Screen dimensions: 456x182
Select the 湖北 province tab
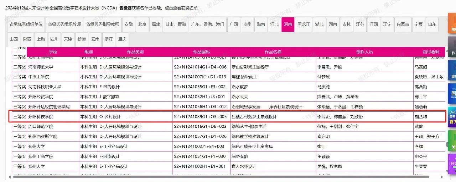pos(320,24)
